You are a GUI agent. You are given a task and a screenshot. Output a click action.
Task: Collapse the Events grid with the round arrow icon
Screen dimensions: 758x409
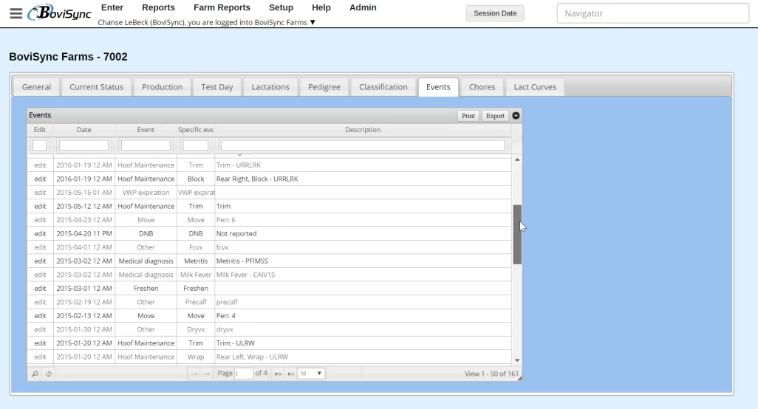tap(516, 115)
